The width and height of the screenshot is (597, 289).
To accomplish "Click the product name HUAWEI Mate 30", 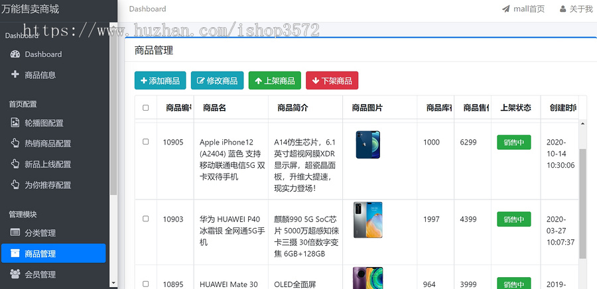I will (228, 284).
